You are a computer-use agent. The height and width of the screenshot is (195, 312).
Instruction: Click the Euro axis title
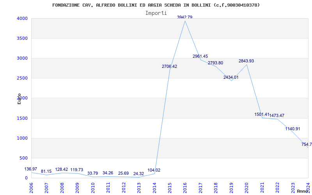coord(19,99)
